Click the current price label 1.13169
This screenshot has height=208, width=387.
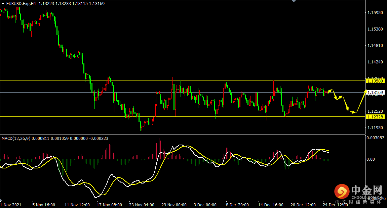(376, 92)
